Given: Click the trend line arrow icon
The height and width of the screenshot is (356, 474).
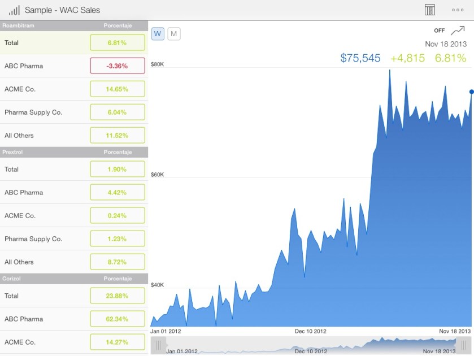Looking at the screenshot, I should pyautogui.click(x=458, y=31).
